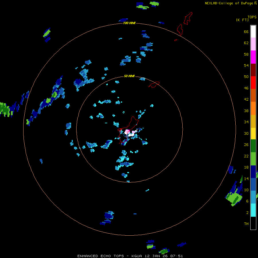Select the dark red legend swatch
This screenshot has width=258, height=258.
[x=253, y=70]
